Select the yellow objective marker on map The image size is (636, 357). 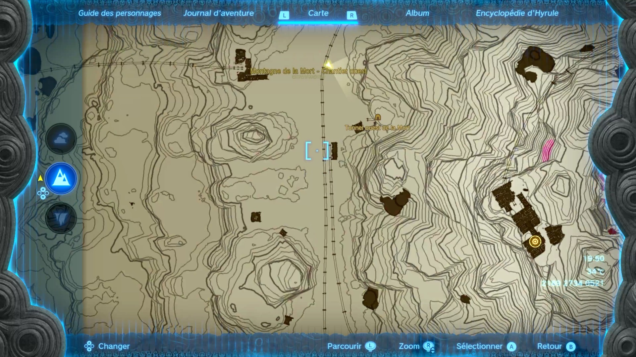pyautogui.click(x=535, y=242)
